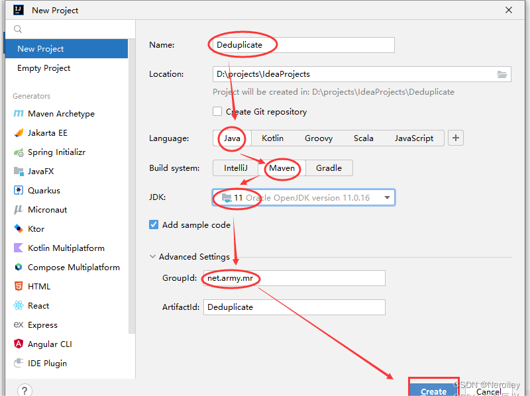Collapse the Advanced Settings section
Image resolution: width=530 pixels, height=396 pixels.
point(152,257)
